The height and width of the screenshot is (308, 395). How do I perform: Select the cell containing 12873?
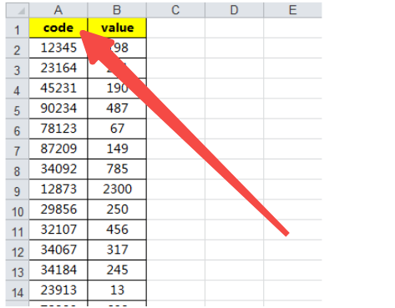click(58, 189)
